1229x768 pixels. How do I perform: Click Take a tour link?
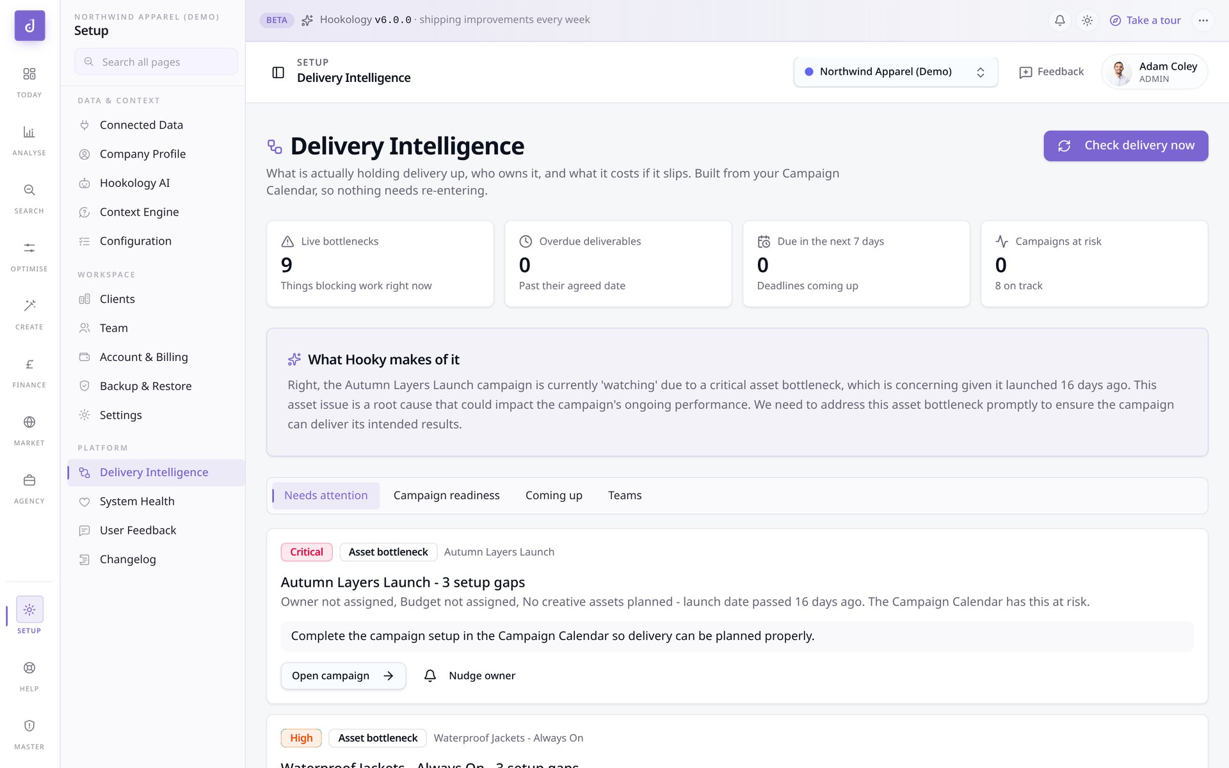click(1145, 20)
